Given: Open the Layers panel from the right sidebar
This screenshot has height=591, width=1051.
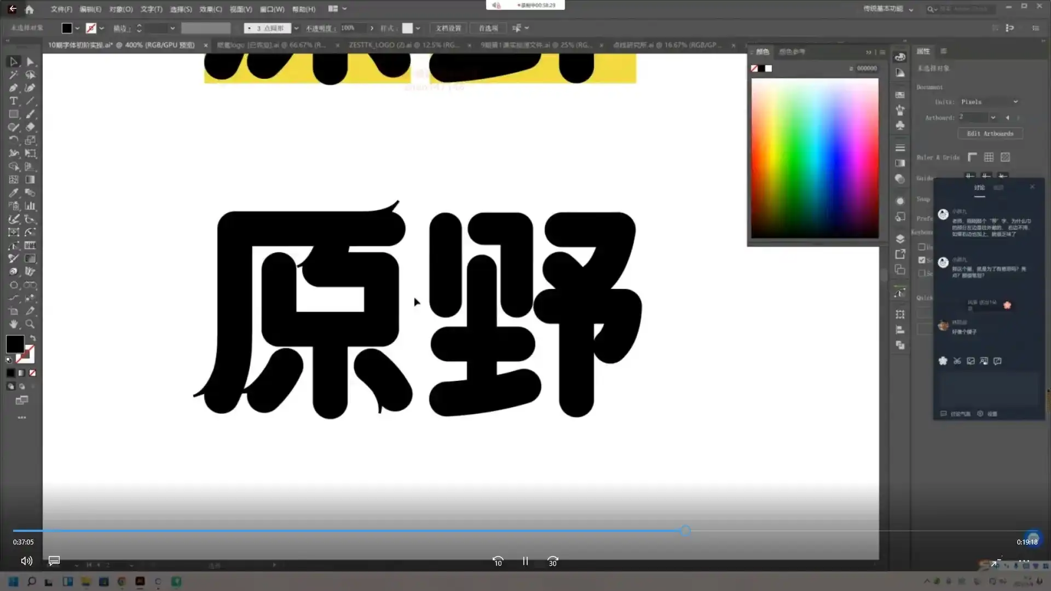Looking at the screenshot, I should [x=899, y=238].
